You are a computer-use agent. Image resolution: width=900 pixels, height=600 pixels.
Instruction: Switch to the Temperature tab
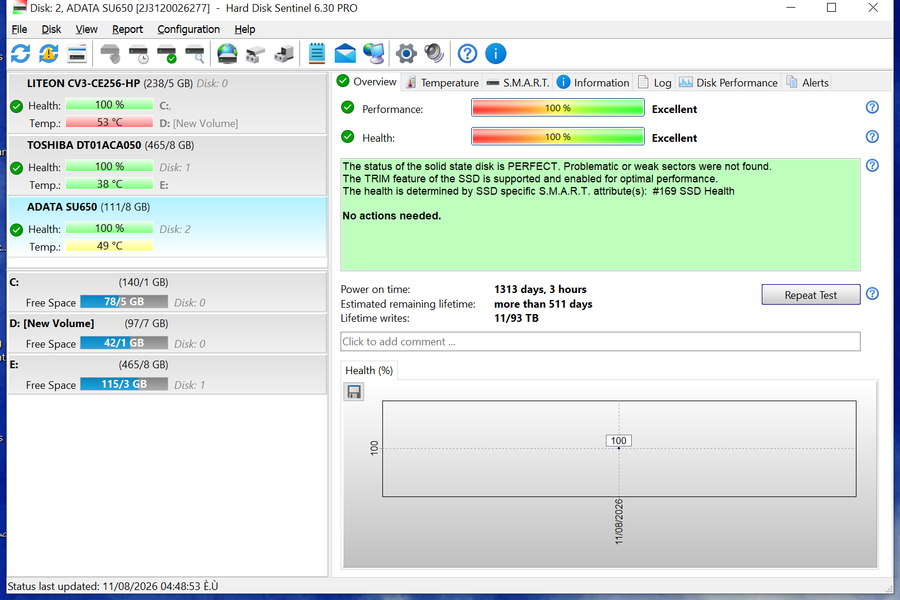(x=442, y=83)
